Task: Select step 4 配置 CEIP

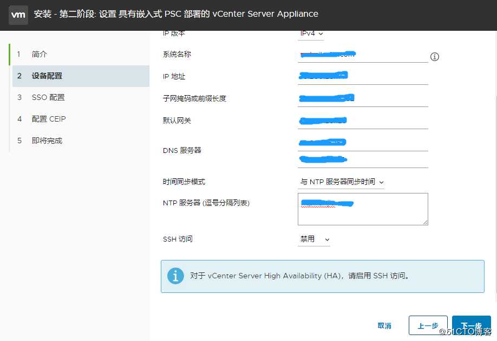Action: point(80,119)
